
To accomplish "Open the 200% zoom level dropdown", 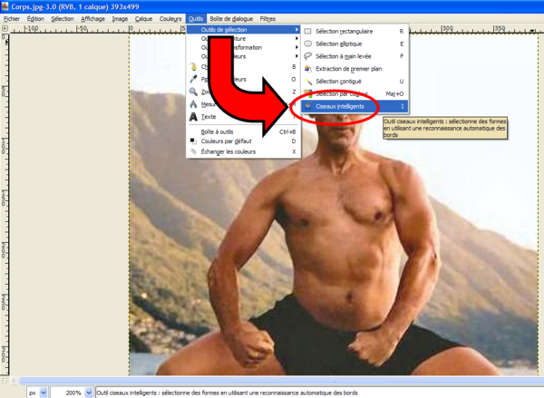I will pos(89,393).
